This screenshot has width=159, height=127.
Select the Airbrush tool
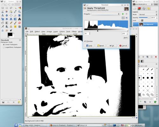coord(3,26)
